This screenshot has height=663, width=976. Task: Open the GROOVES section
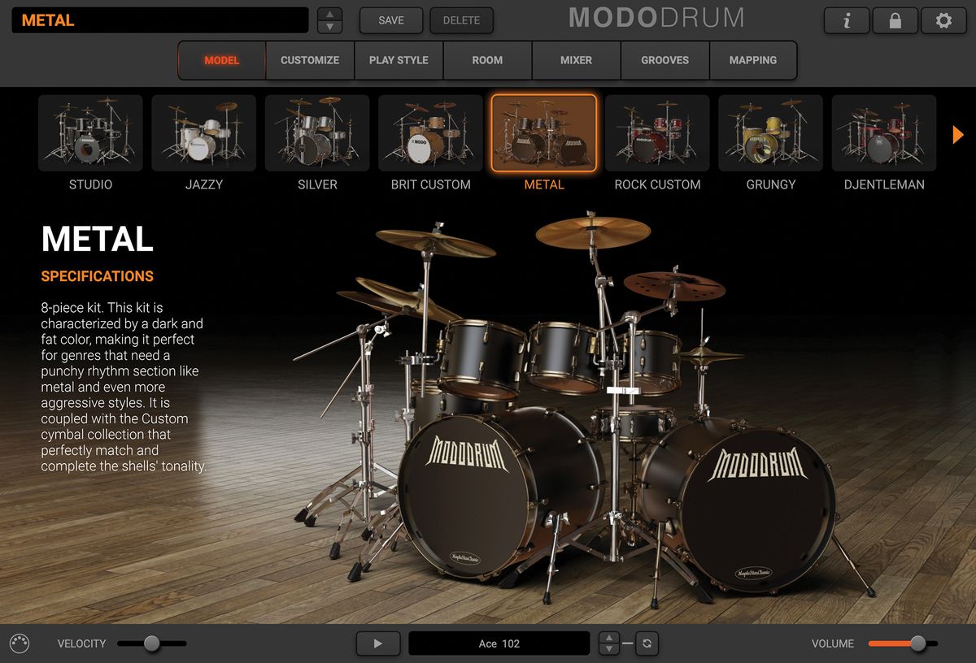[665, 59]
